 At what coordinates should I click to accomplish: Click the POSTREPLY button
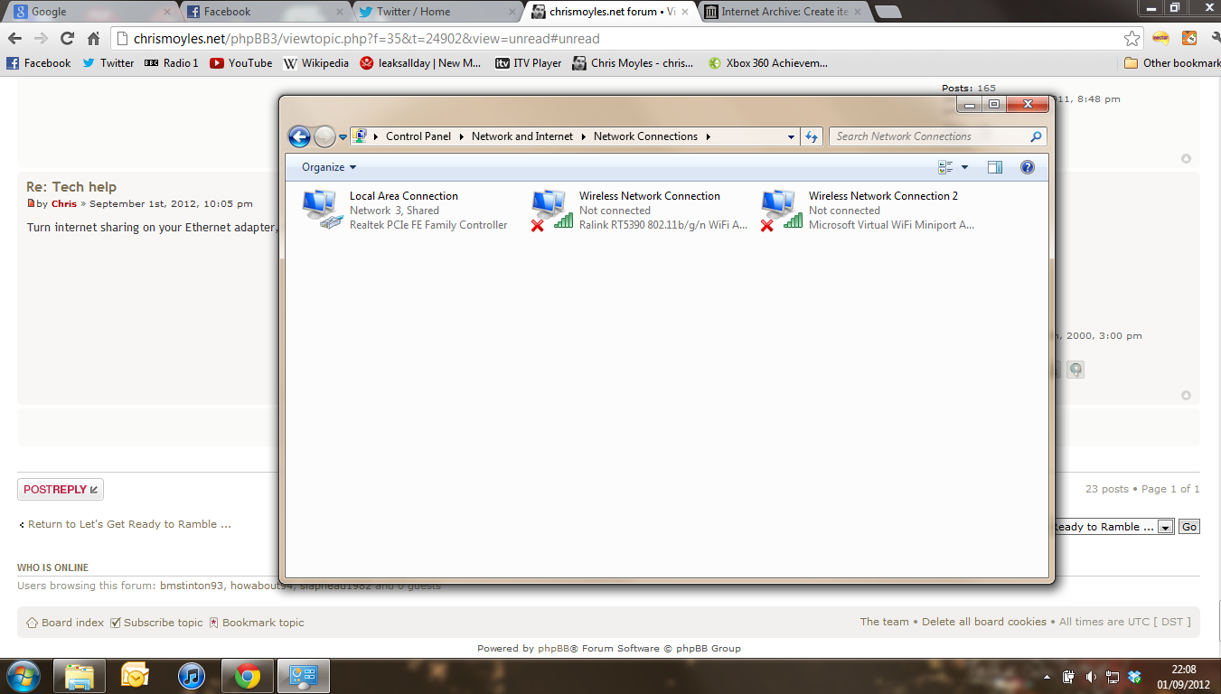point(61,490)
